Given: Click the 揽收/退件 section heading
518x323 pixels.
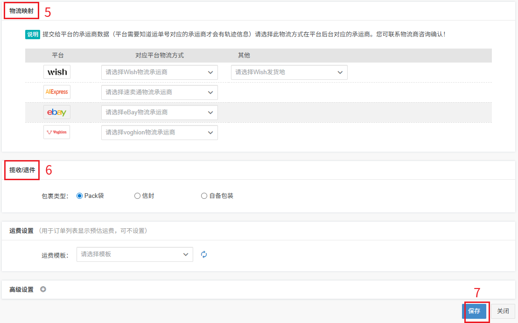Looking at the screenshot, I should coord(22,170).
